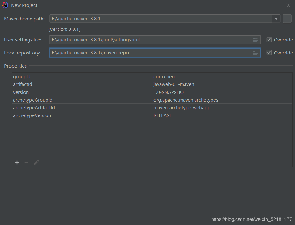The width and height of the screenshot is (295, 225).
Task: Click the browse ellipsis button for Maven home
Action: click(x=287, y=19)
